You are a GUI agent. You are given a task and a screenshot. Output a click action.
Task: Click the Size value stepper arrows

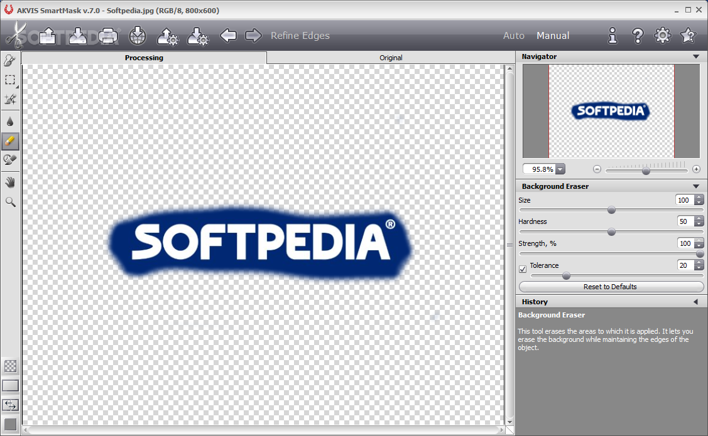pyautogui.click(x=699, y=200)
